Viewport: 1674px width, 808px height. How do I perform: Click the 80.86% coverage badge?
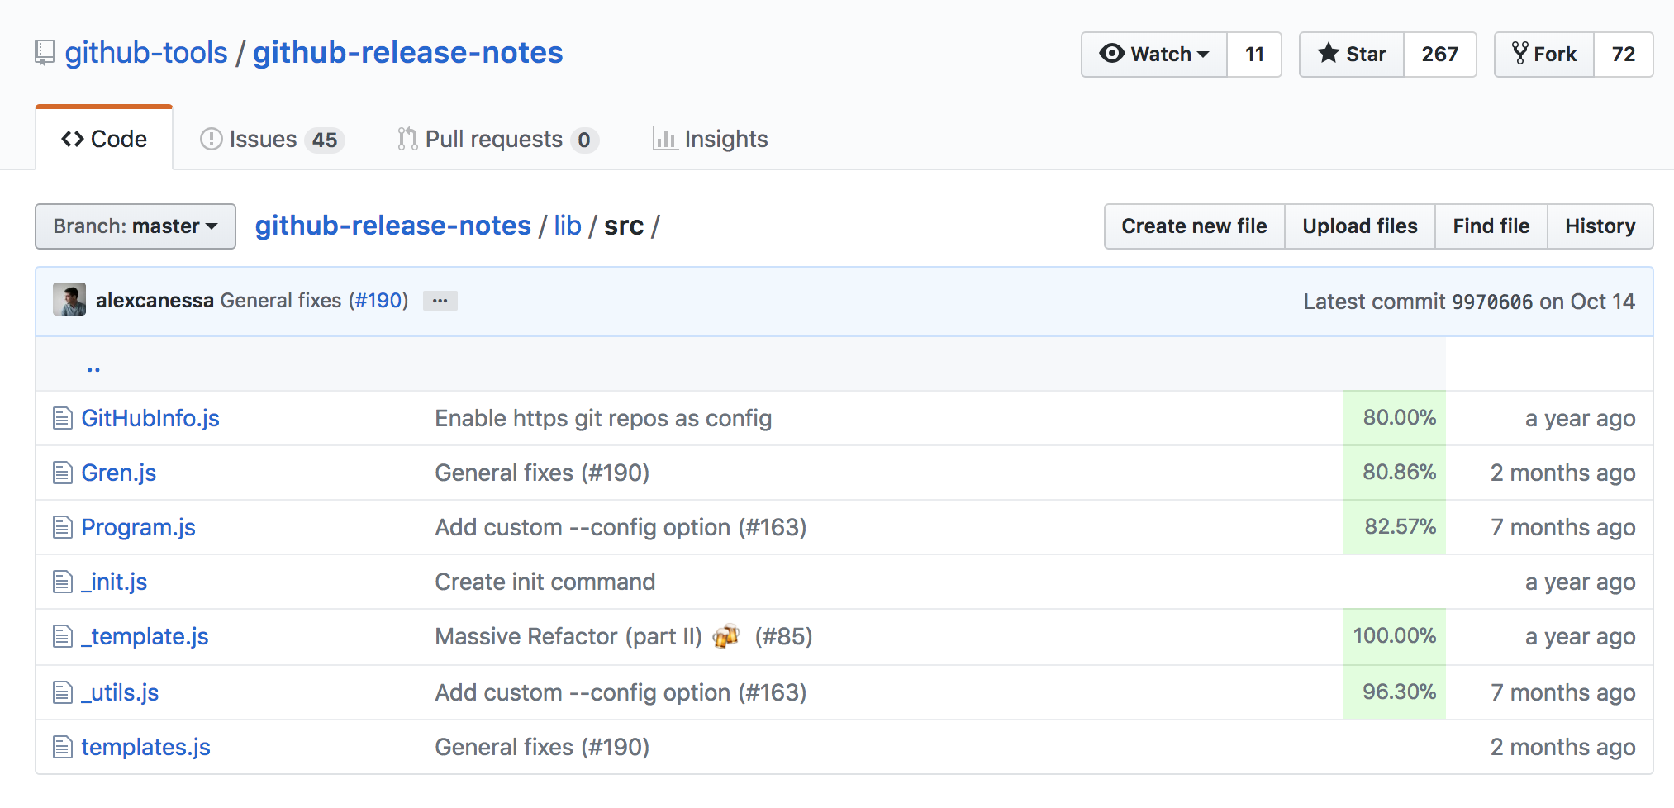tap(1395, 473)
